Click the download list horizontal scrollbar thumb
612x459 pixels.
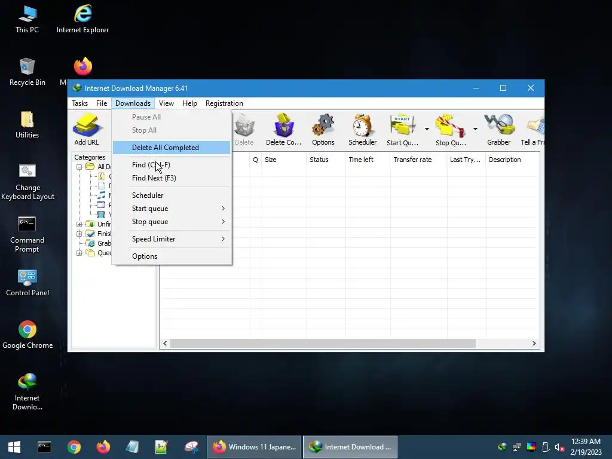(323, 344)
